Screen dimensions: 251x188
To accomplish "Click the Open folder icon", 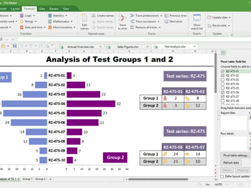I will click(x=3, y=46).
